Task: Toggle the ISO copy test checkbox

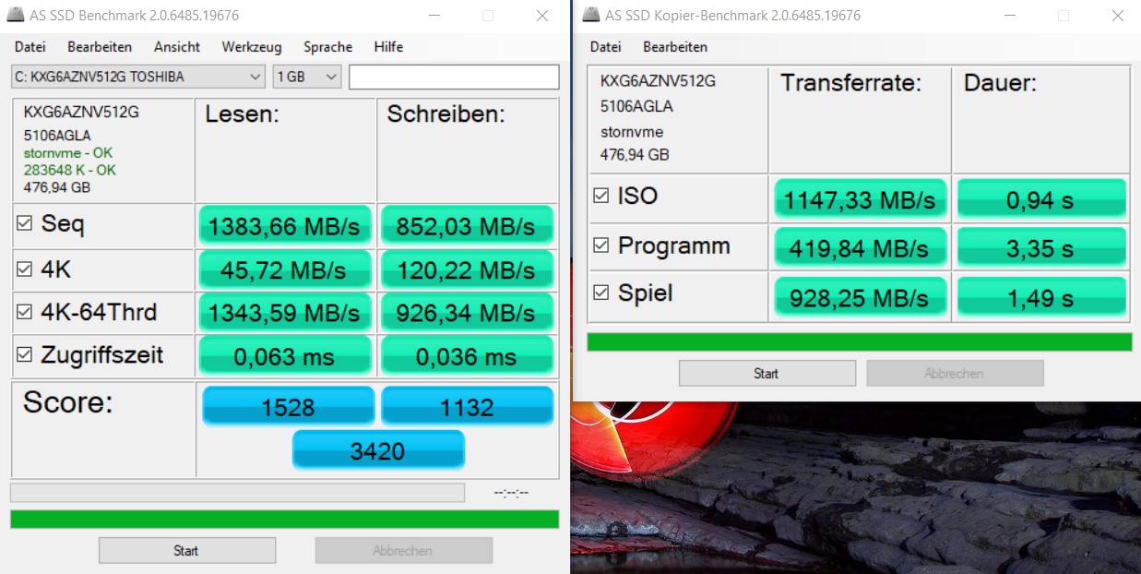Action: 601,196
